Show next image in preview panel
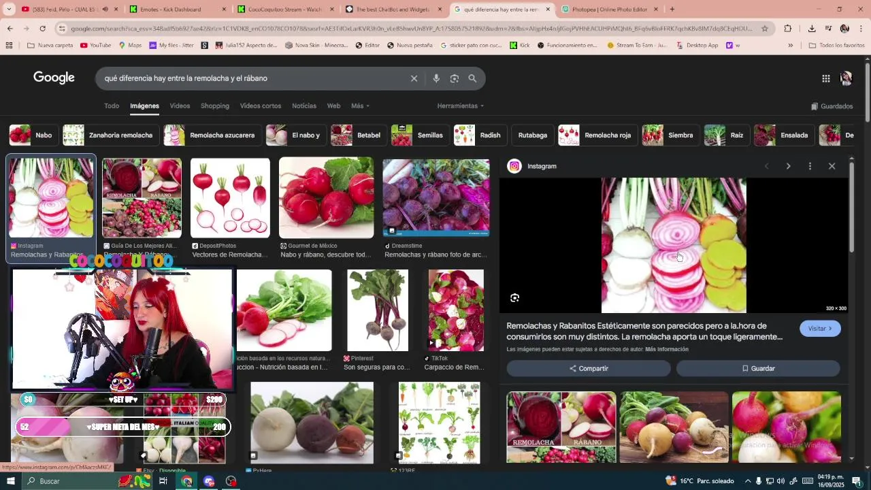 788,166
